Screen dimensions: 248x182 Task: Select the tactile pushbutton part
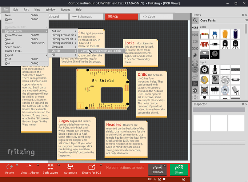[x=204, y=90]
